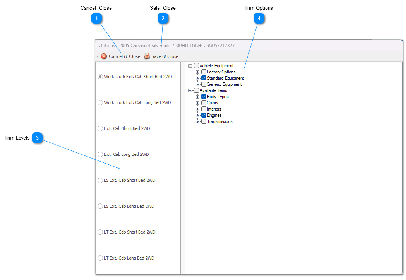
Task: Expand the Generic Equipment node
Action: [x=197, y=85]
